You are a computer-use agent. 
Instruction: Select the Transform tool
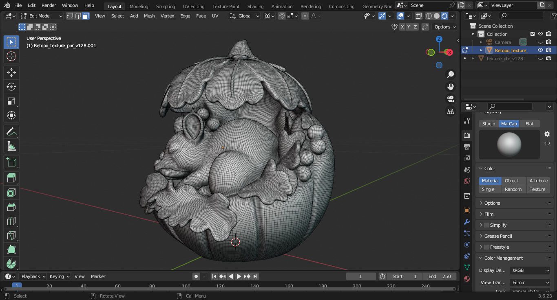point(11,115)
